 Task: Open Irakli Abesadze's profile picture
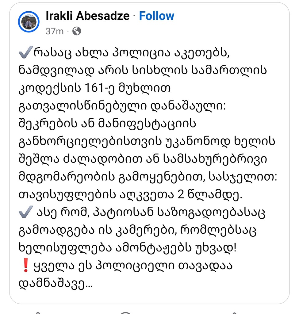pos(29,22)
